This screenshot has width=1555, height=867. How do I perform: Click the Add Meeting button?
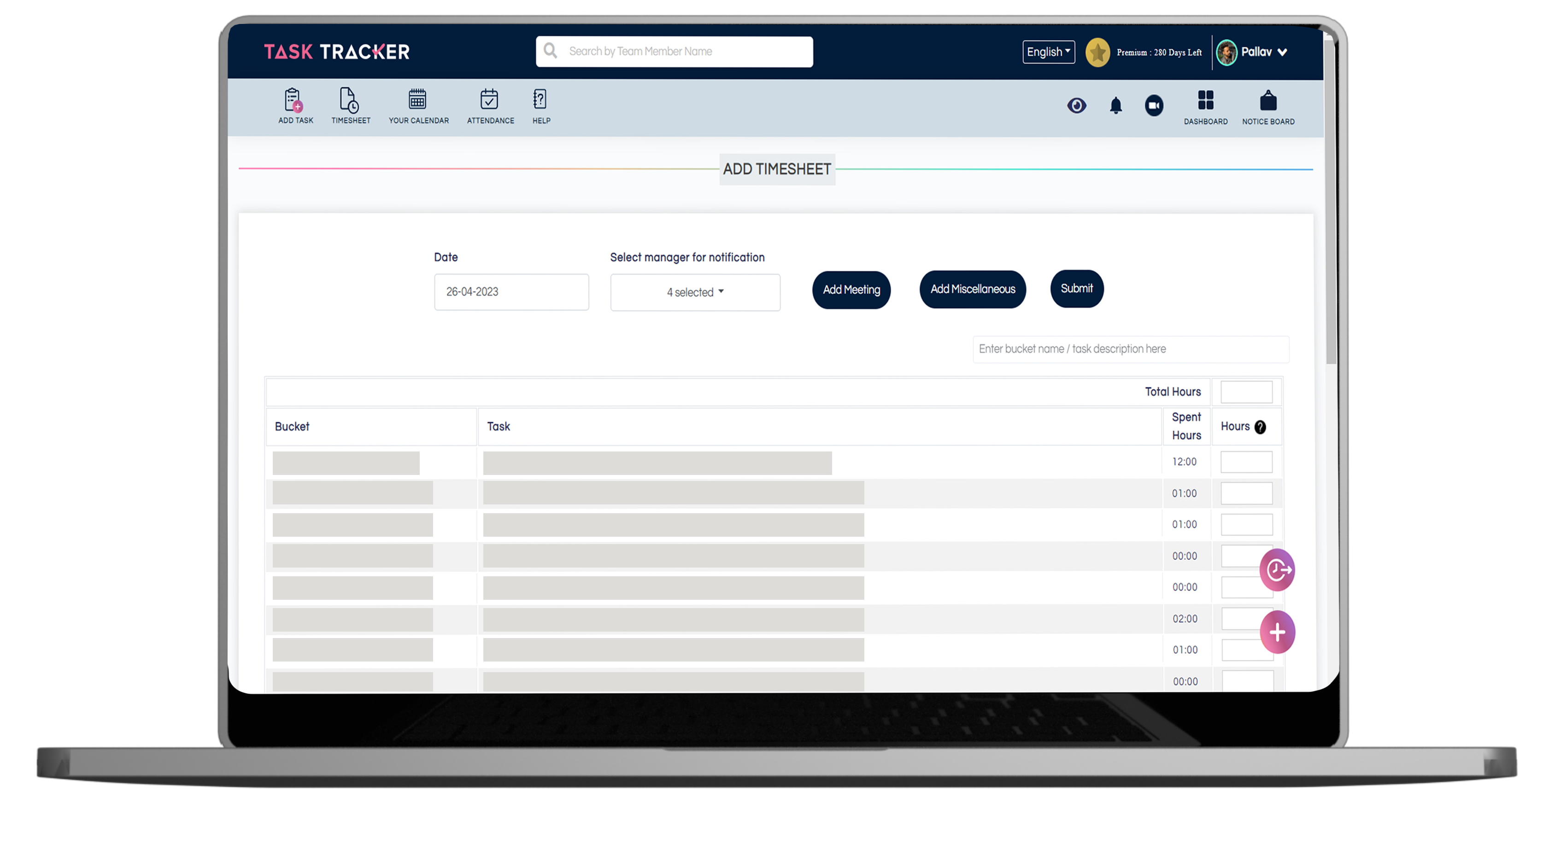[851, 290]
